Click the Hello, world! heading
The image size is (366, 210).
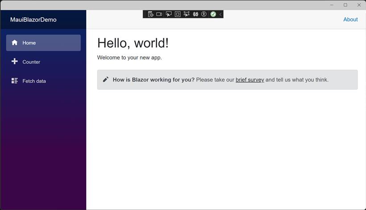(133, 43)
